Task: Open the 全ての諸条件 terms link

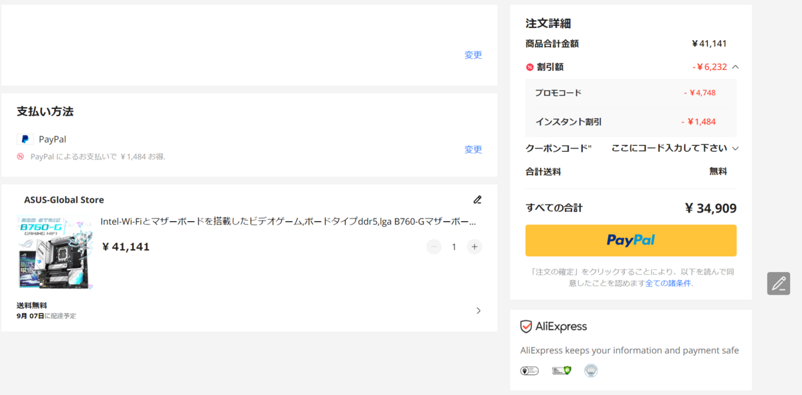Action: (x=668, y=283)
